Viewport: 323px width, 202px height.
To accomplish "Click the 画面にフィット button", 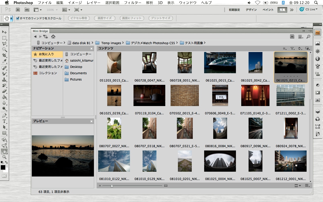I will 132,18.
